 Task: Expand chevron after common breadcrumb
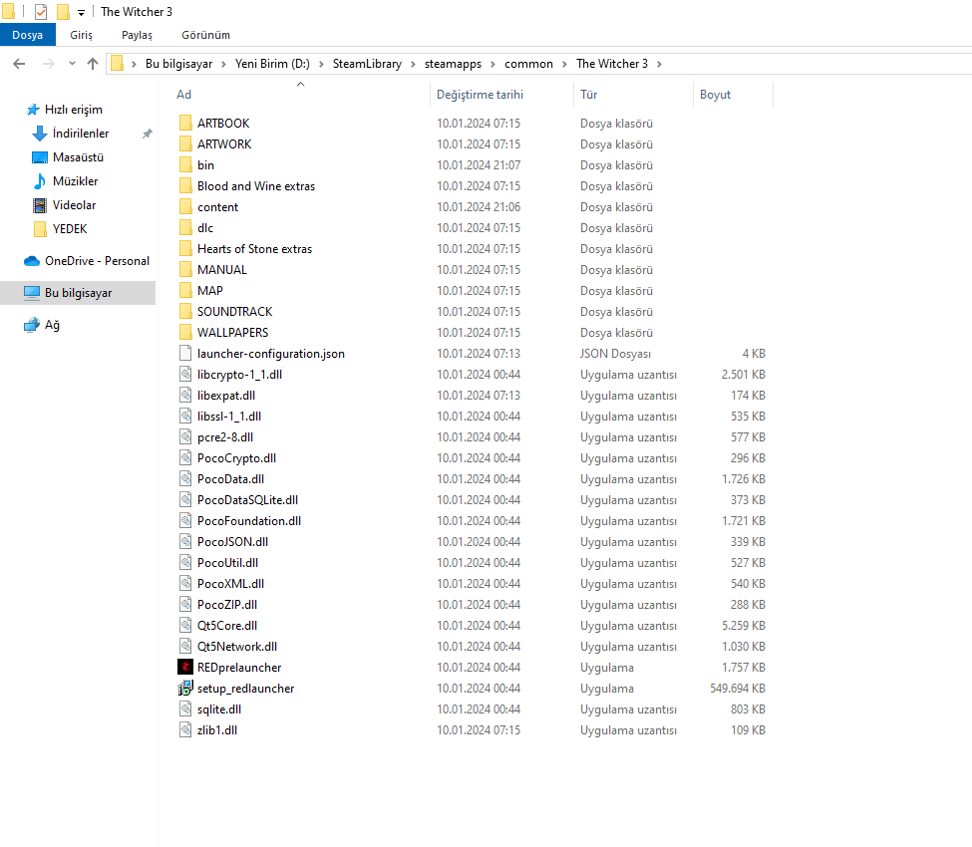point(564,64)
